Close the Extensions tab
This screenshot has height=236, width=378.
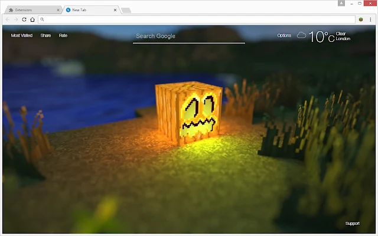(x=58, y=10)
